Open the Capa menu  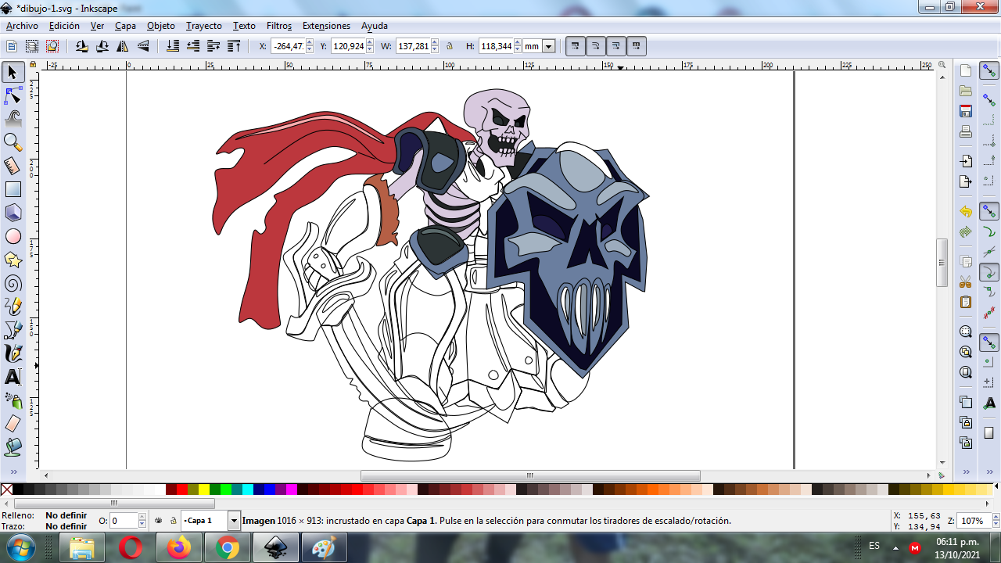point(125,26)
